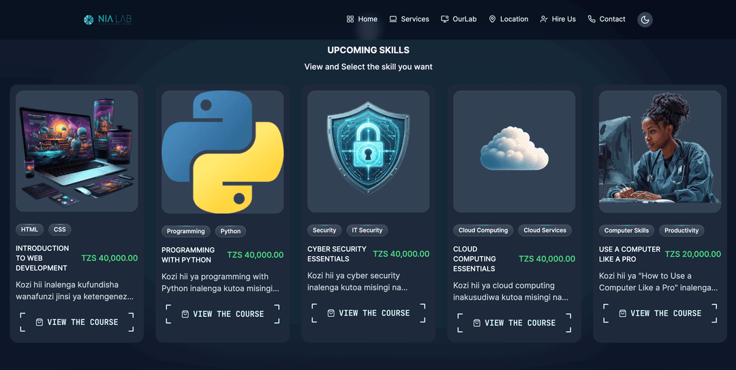Click the cloud computing course description text
Viewport: 736px width, 370px height.
tap(510, 292)
